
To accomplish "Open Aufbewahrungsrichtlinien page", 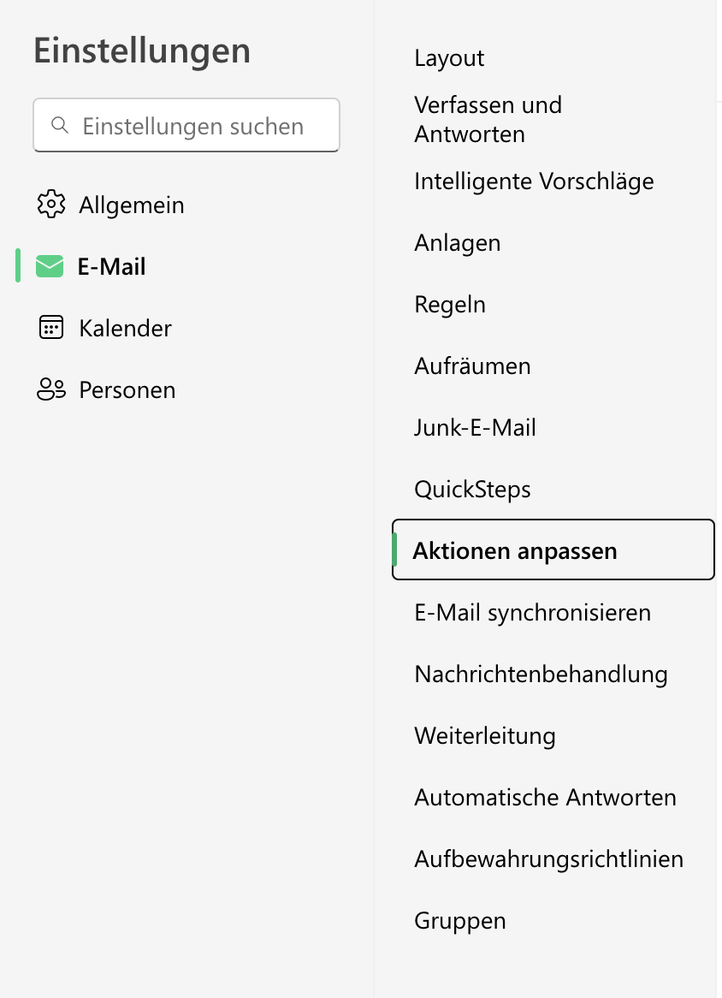I will click(x=548, y=859).
